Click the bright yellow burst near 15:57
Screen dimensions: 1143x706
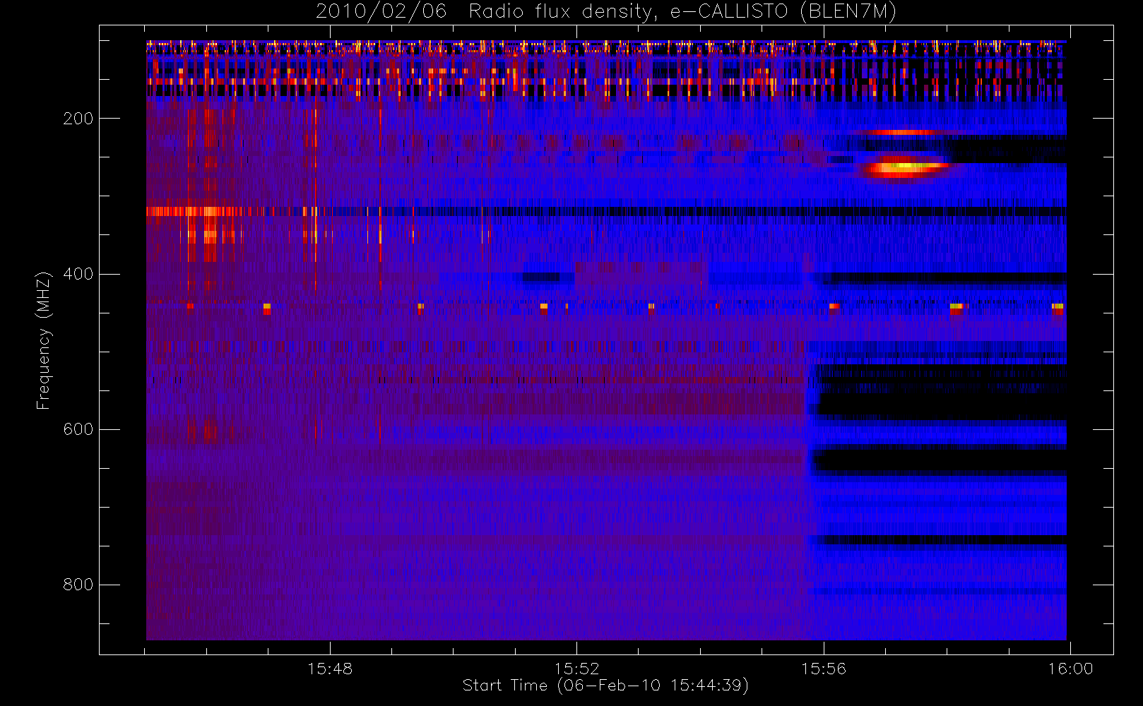[904, 167]
